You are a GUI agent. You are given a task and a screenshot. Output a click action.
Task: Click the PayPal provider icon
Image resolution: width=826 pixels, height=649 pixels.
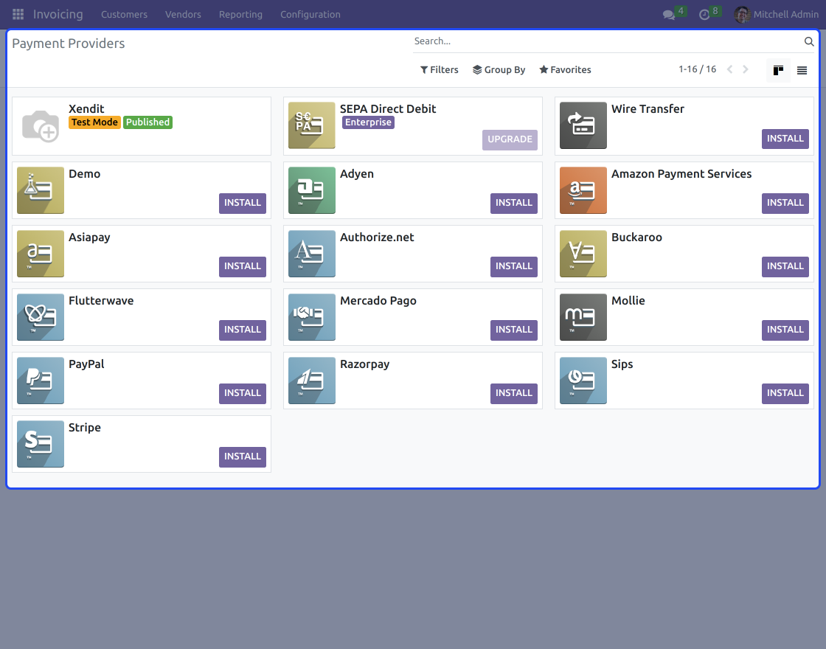[x=41, y=381]
